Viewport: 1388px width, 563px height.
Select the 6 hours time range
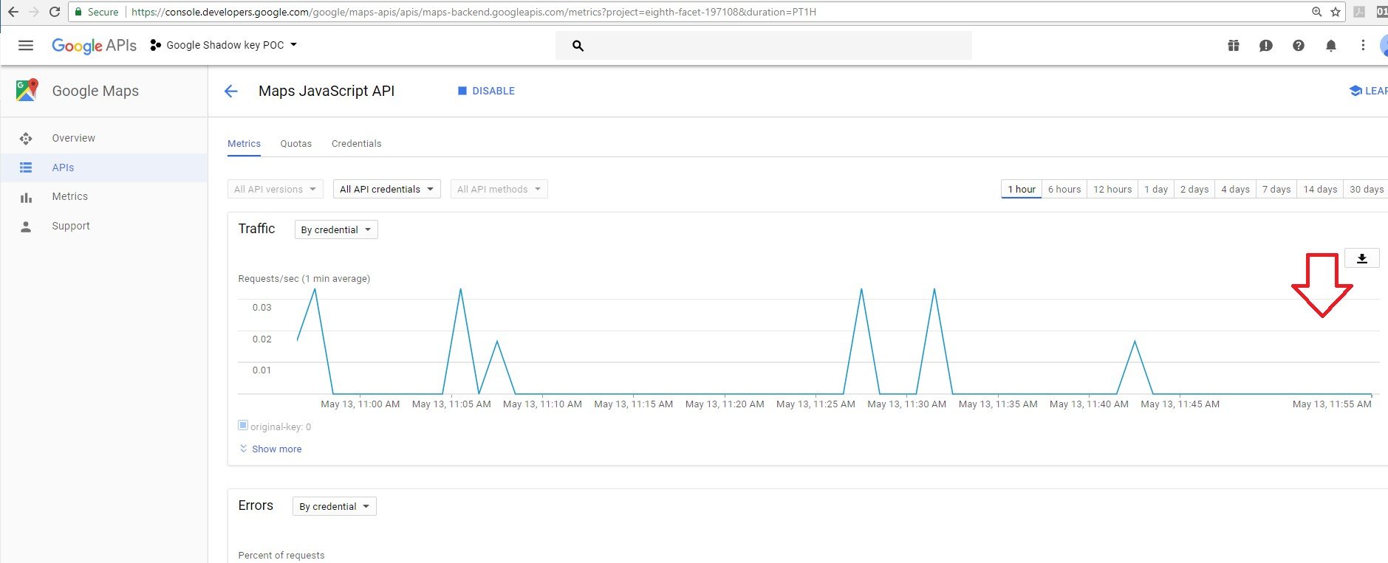point(1064,189)
